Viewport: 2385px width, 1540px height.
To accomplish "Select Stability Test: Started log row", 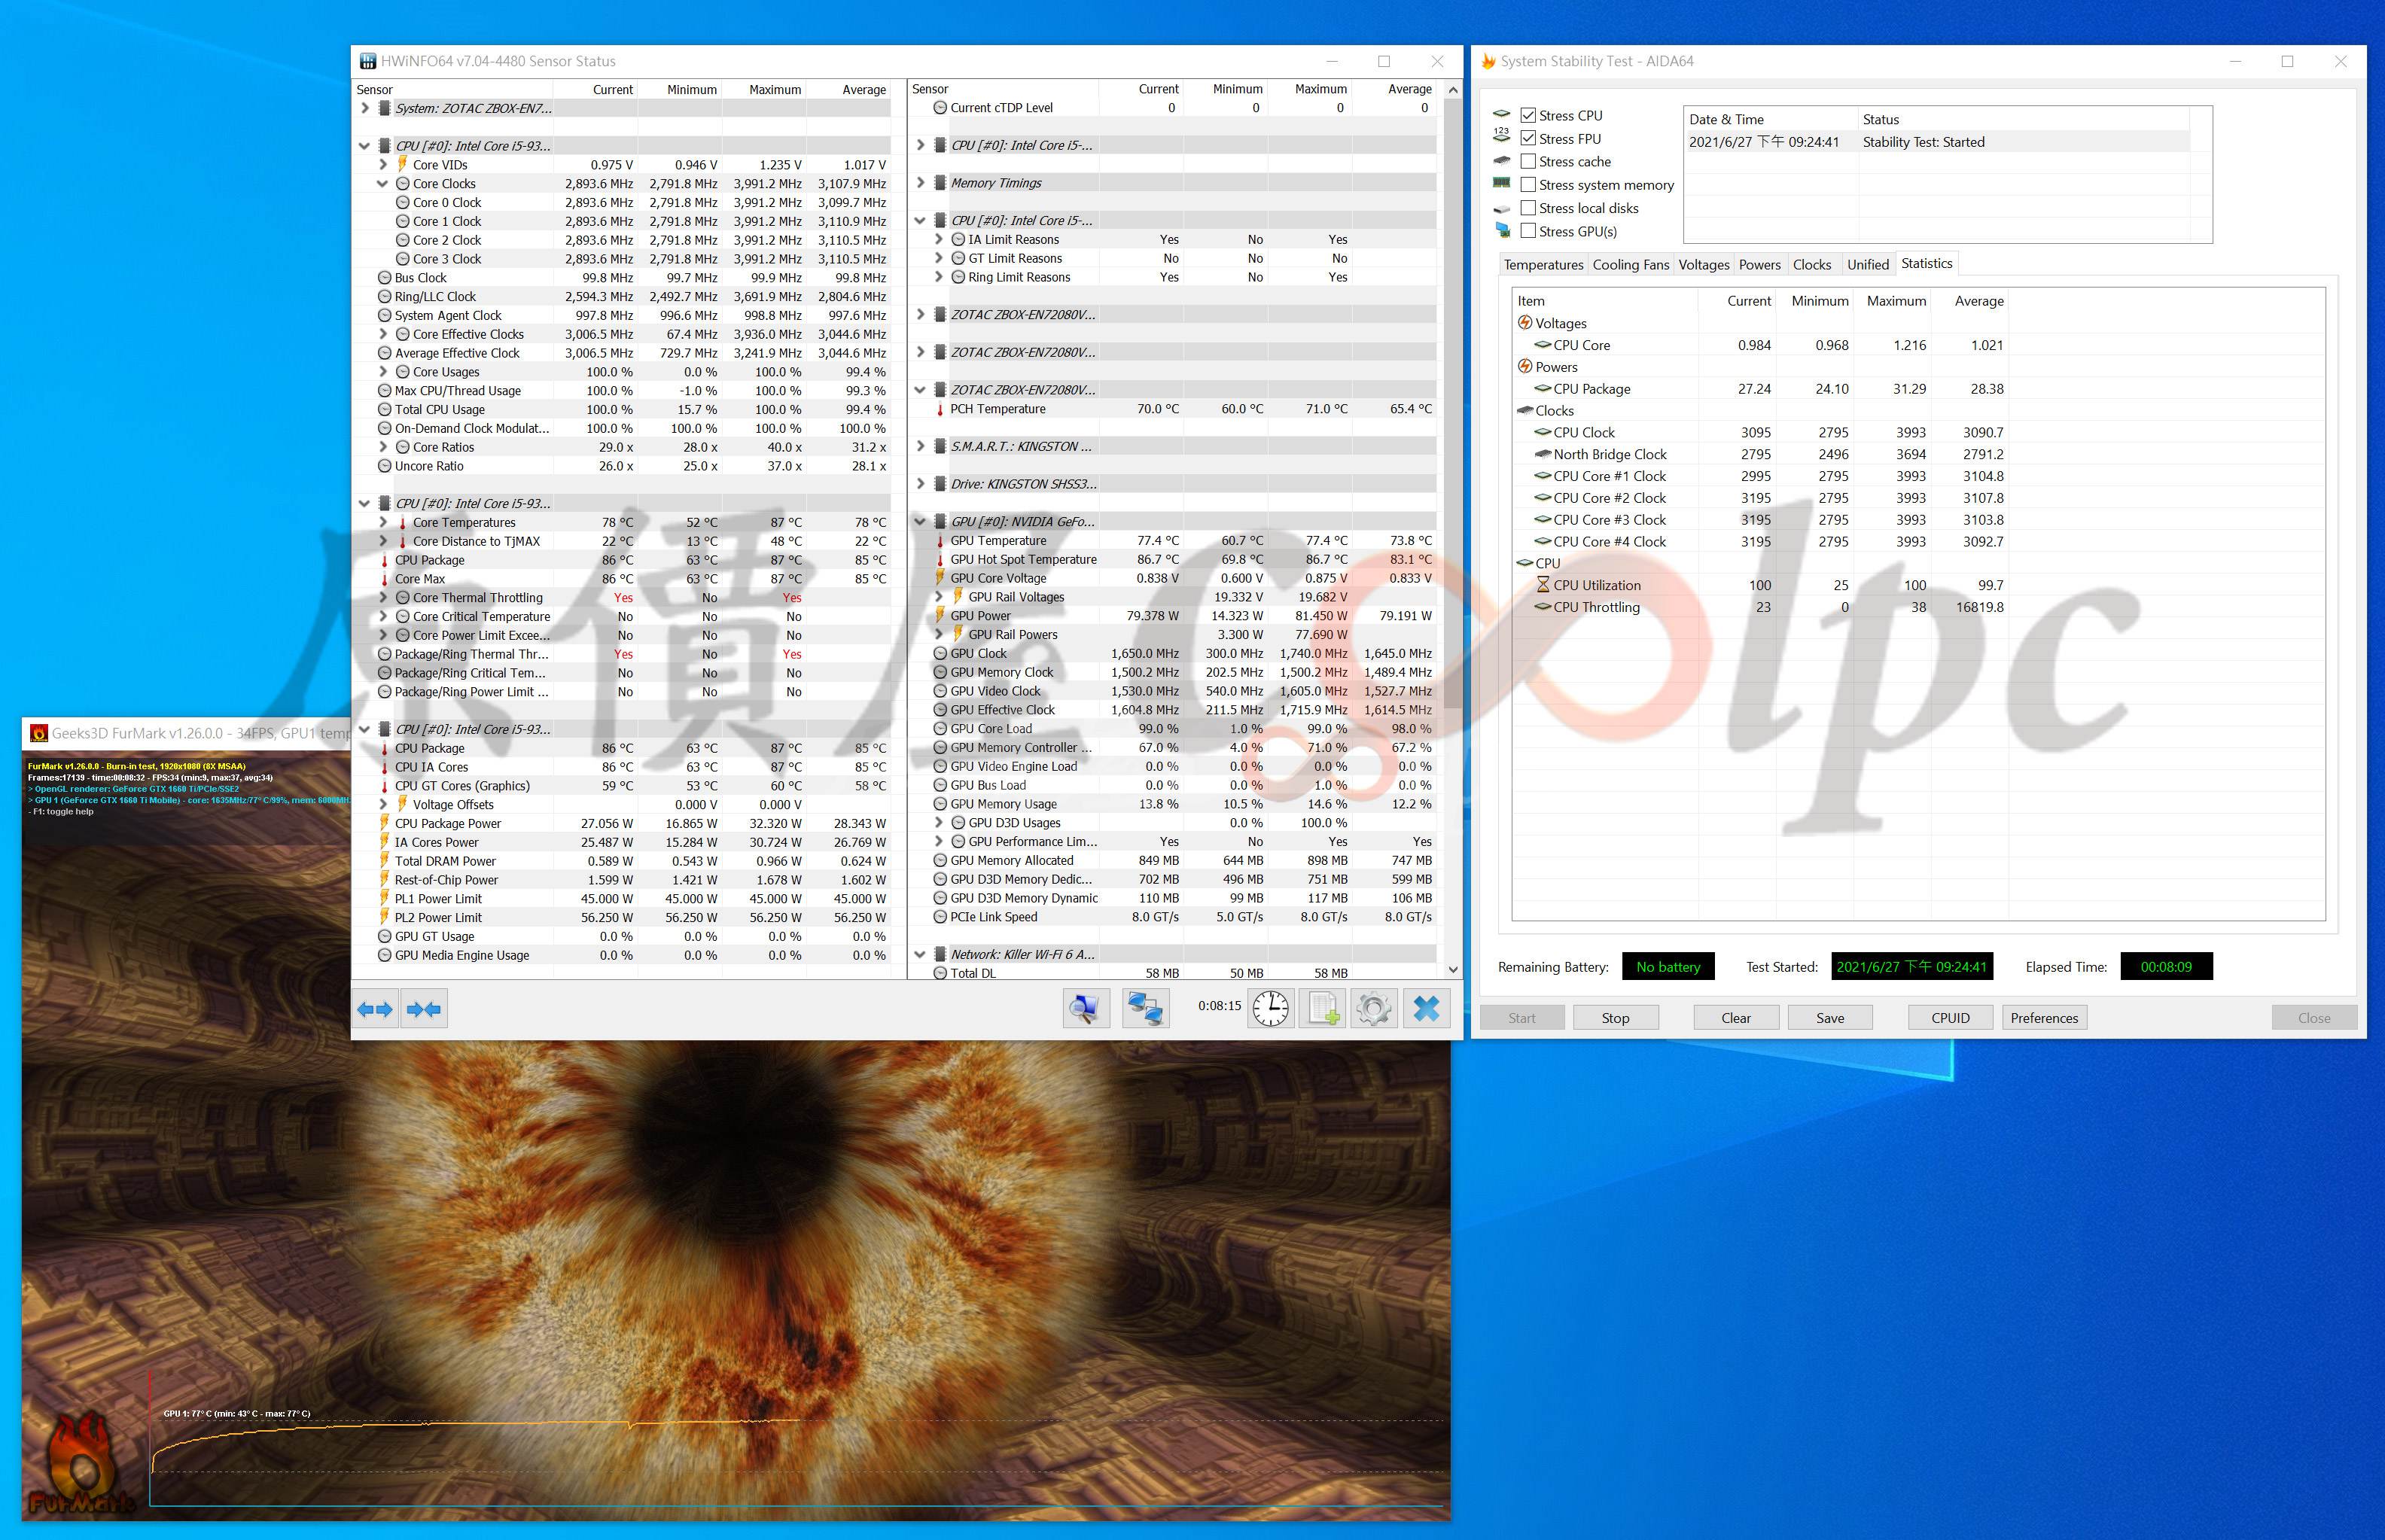I will pos(1939,142).
